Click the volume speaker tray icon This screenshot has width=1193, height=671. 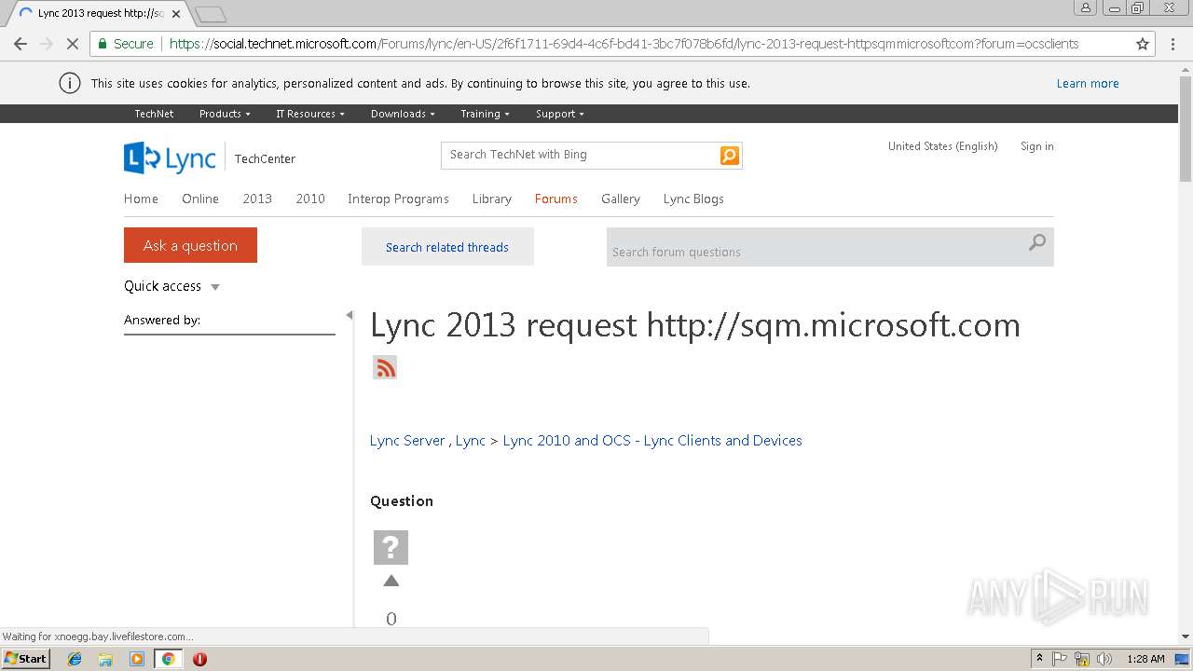click(x=1104, y=659)
